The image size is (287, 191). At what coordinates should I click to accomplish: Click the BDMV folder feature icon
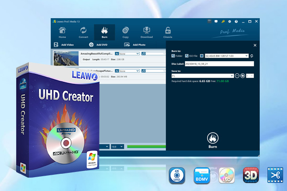coord(202,175)
